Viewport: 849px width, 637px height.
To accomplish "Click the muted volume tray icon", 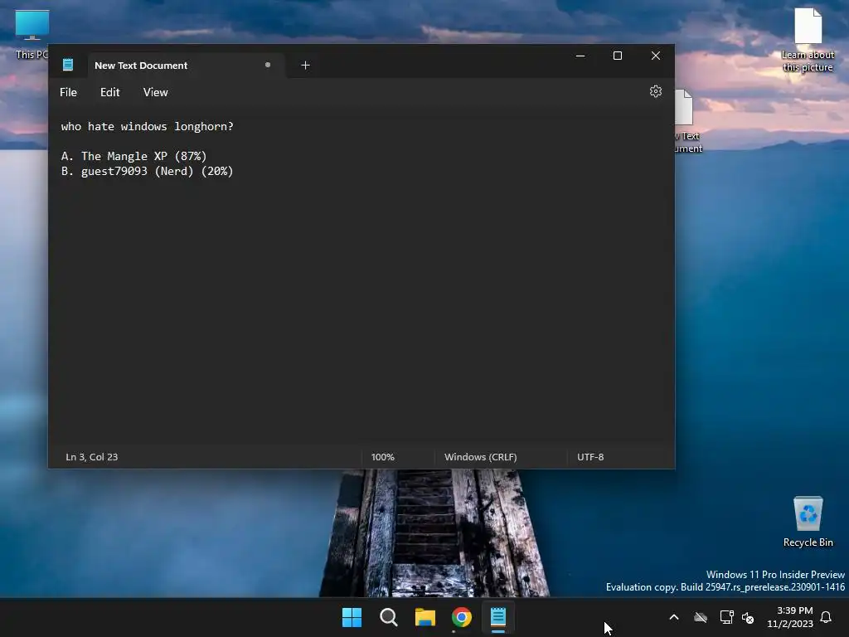I will pyautogui.click(x=748, y=617).
